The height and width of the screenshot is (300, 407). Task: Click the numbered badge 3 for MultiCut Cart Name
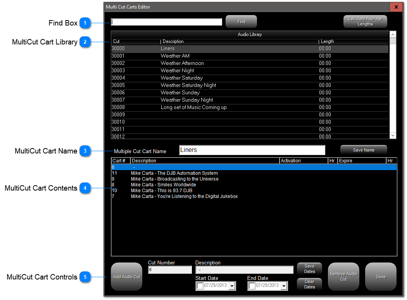coord(85,151)
